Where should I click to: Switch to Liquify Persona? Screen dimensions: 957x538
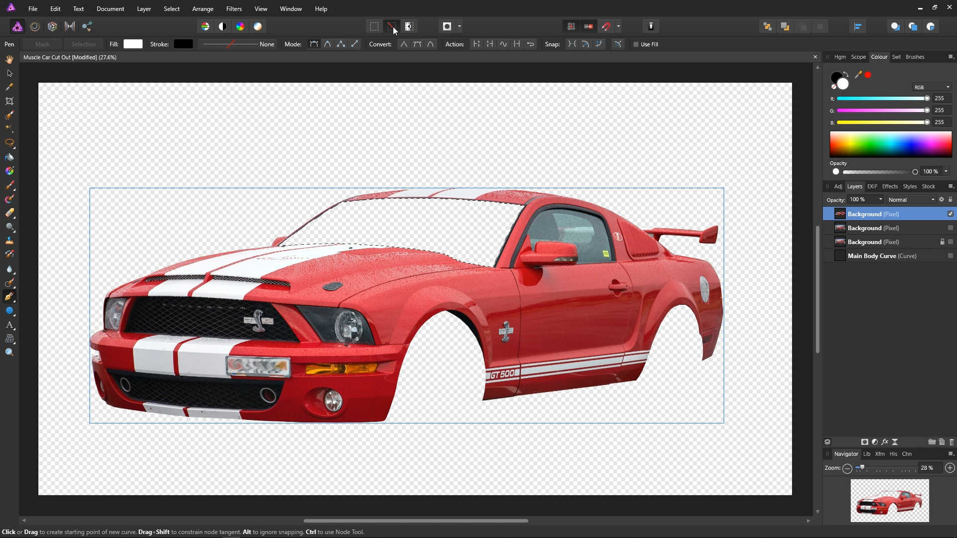pos(35,26)
